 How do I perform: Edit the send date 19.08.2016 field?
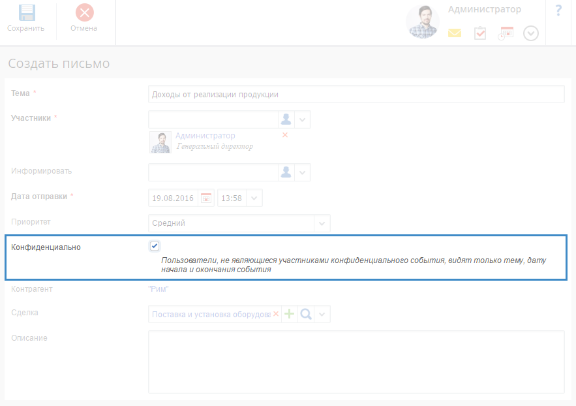click(x=173, y=198)
